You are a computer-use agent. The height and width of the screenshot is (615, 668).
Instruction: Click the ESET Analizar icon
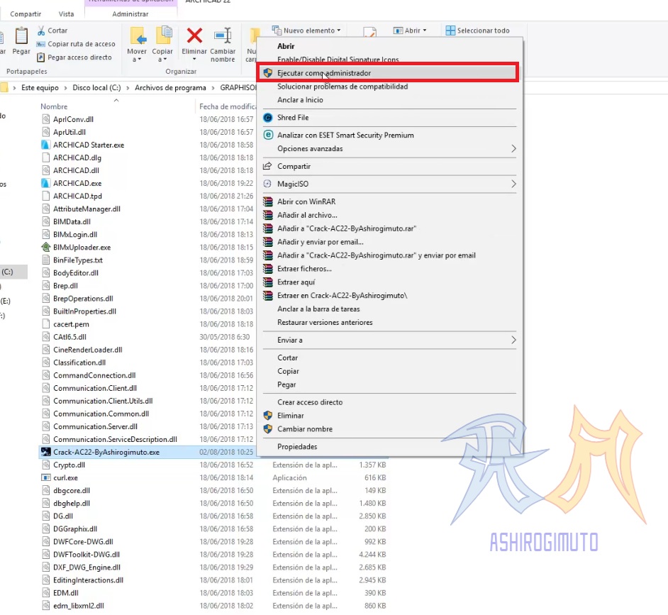(267, 135)
